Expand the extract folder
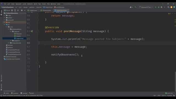The width and height of the screenshot is (176, 99). tap(4, 18)
